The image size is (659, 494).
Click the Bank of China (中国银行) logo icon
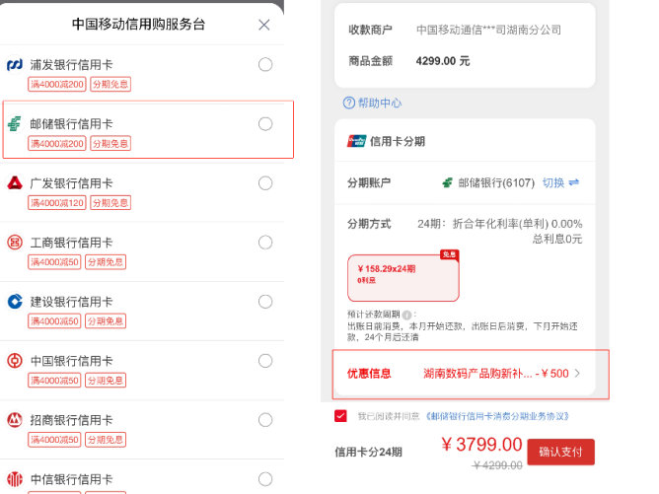(x=15, y=361)
